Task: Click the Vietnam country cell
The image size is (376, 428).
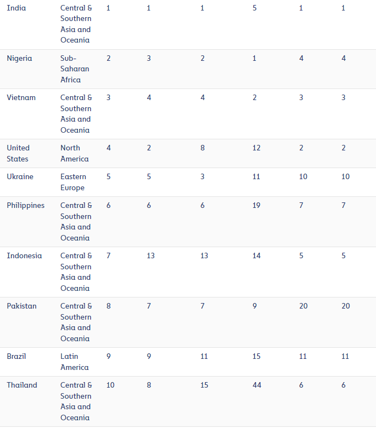Action: coord(21,97)
